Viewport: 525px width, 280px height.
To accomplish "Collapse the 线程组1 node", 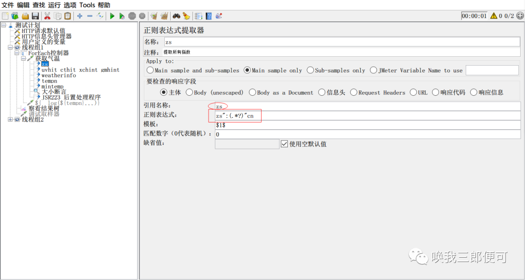I will [10, 47].
